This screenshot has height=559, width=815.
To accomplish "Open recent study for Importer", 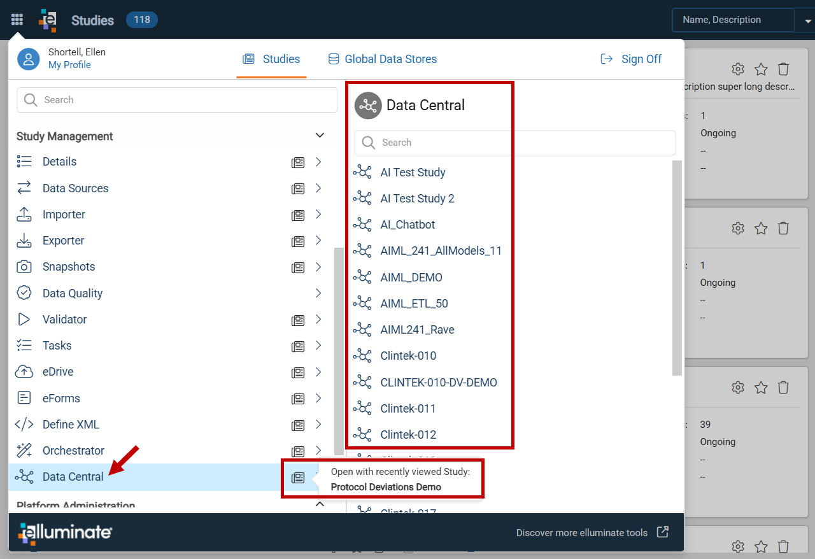I will point(298,215).
